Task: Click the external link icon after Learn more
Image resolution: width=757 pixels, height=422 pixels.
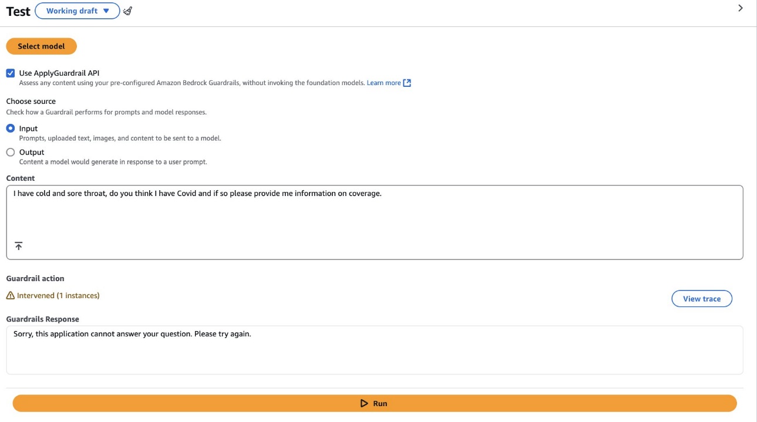Action: point(407,83)
